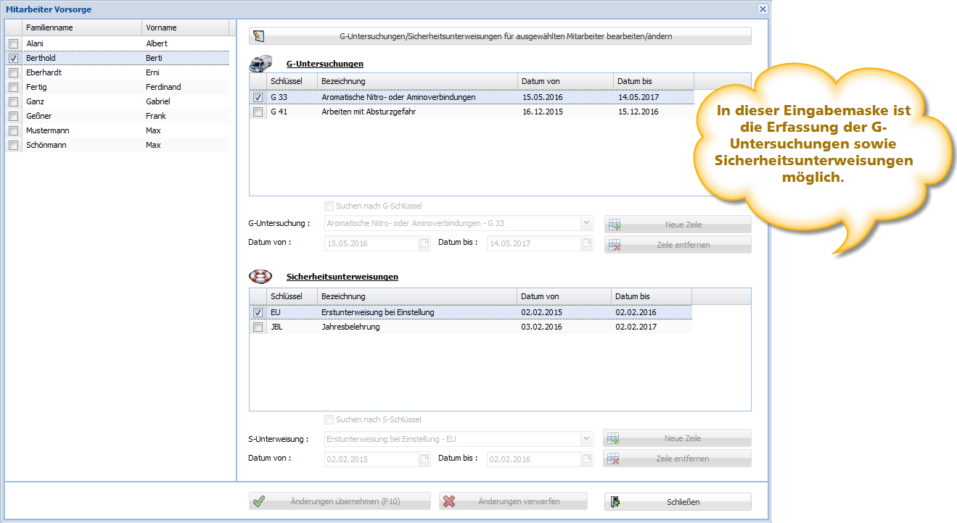Click calendar icon in S-Unterweisung Datum bis

586,459
